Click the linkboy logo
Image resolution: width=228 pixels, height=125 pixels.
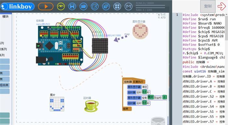click(x=18, y=6)
